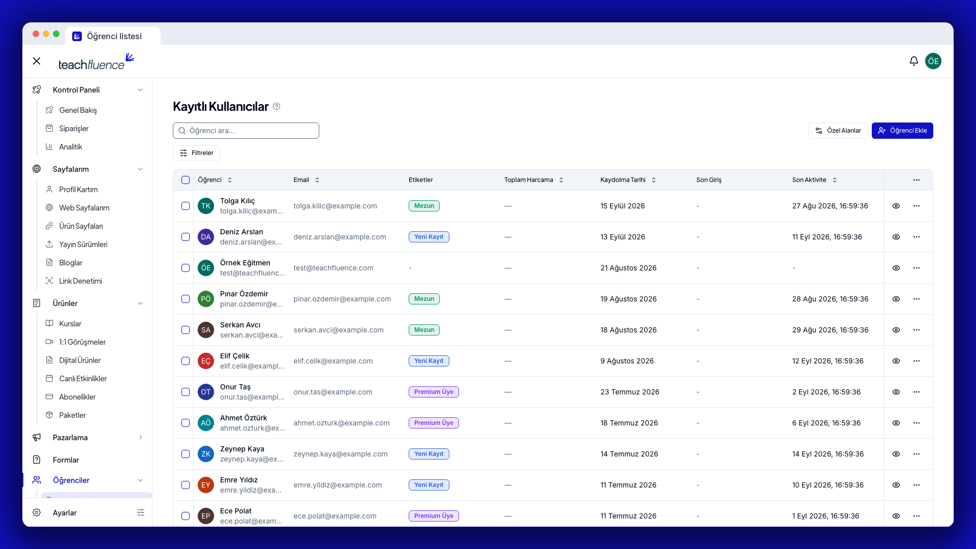View Tolga Kılıç details via eye icon
976x549 pixels.
(896, 206)
